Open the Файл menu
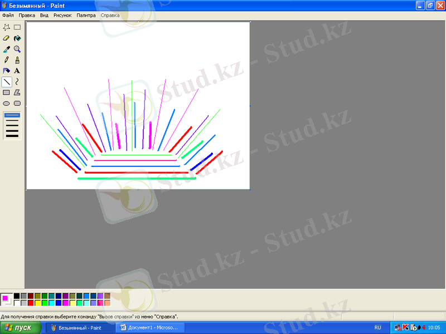The height and width of the screenshot is (334, 446). (8, 16)
